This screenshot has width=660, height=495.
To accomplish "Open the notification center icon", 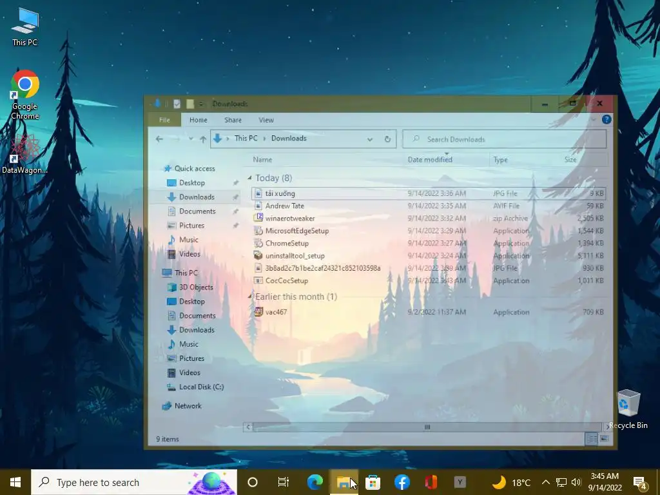I will click(640, 482).
